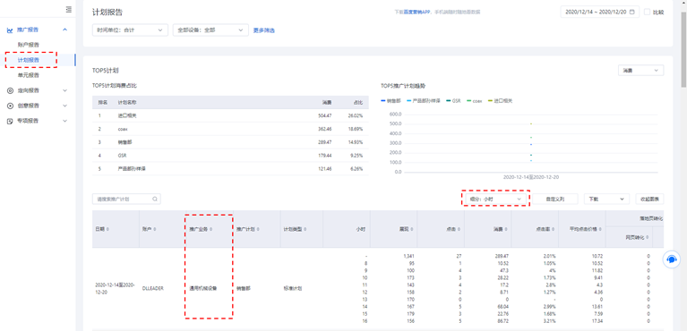Open the 时间单位：合计 dropdown
Viewport: 687px width, 331px height.
[130, 30]
